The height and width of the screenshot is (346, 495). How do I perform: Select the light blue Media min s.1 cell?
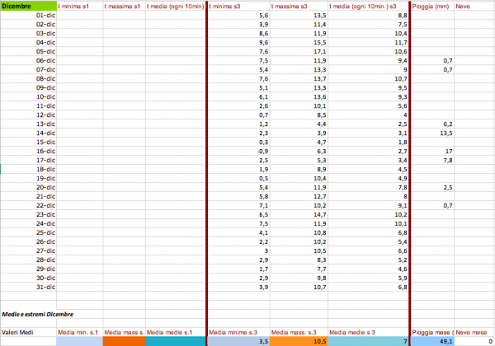tap(79, 341)
